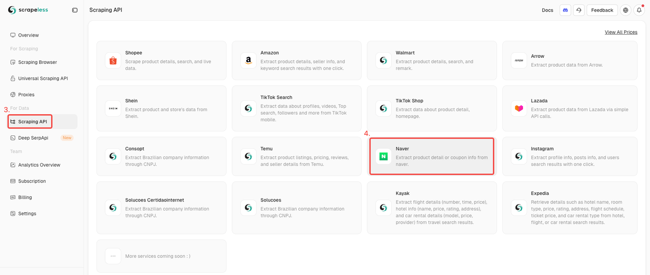Open language globe icon button

click(626, 10)
